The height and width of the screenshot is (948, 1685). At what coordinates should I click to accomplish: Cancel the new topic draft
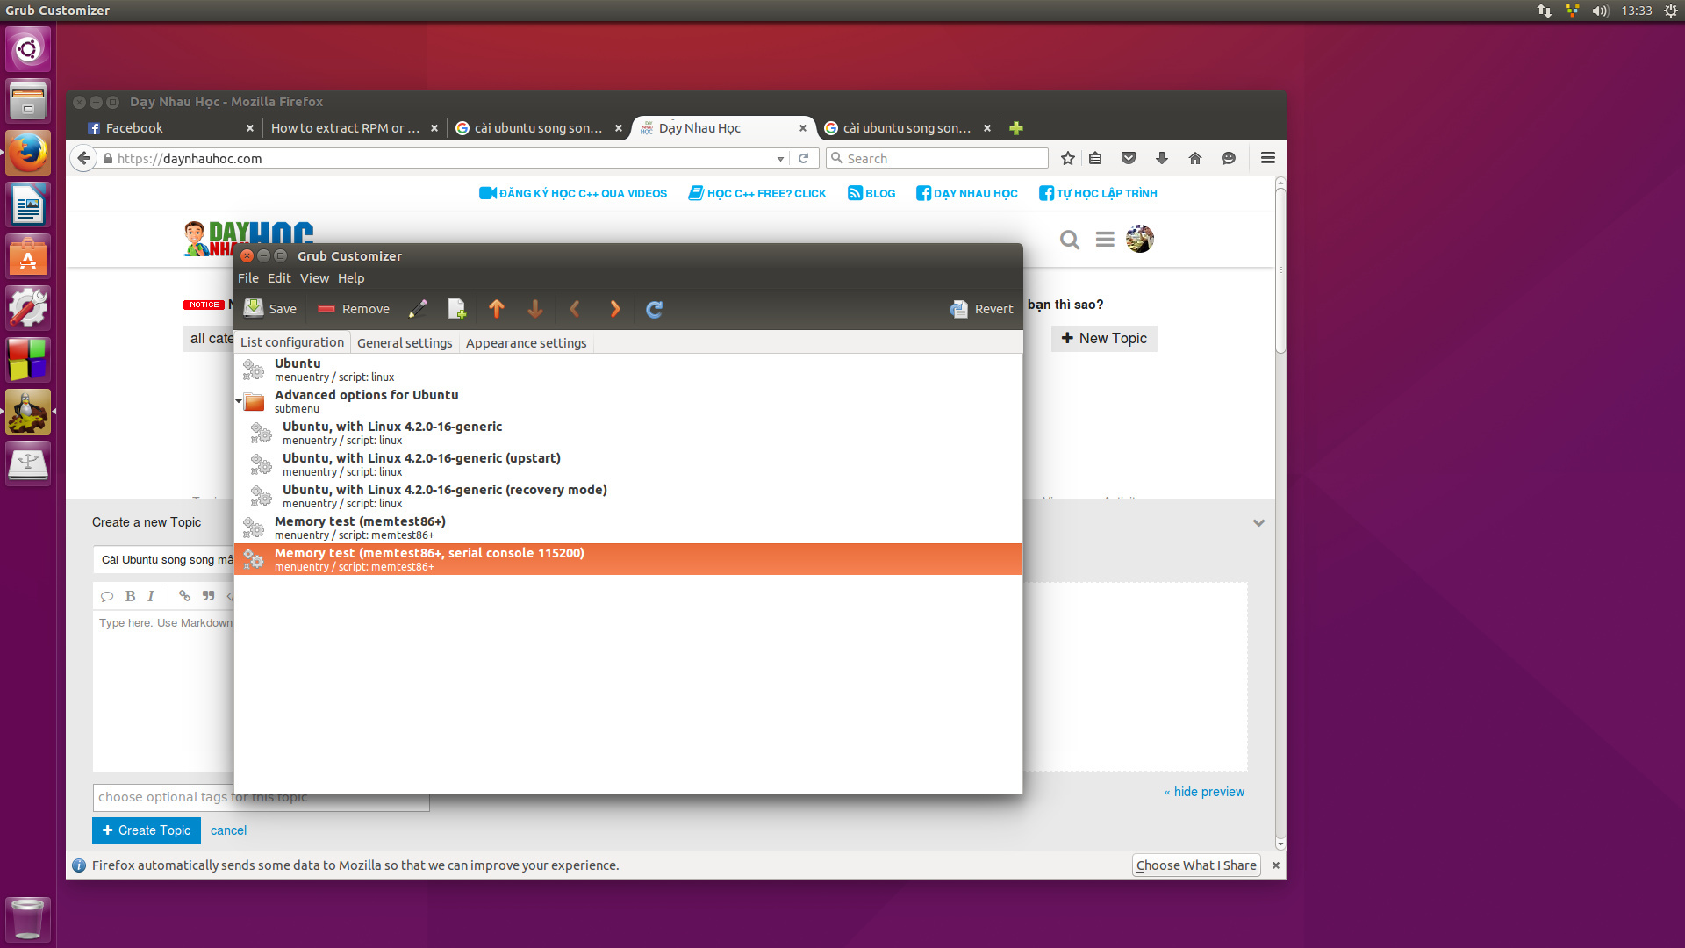pyautogui.click(x=228, y=830)
